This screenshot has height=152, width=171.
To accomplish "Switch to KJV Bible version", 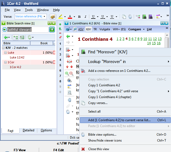I will coord(88,29).
